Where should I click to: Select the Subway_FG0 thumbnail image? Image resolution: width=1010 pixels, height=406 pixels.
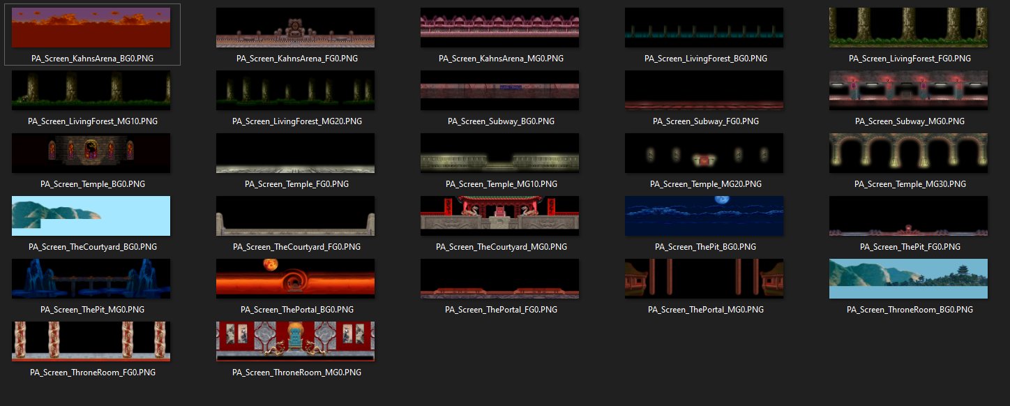click(704, 91)
